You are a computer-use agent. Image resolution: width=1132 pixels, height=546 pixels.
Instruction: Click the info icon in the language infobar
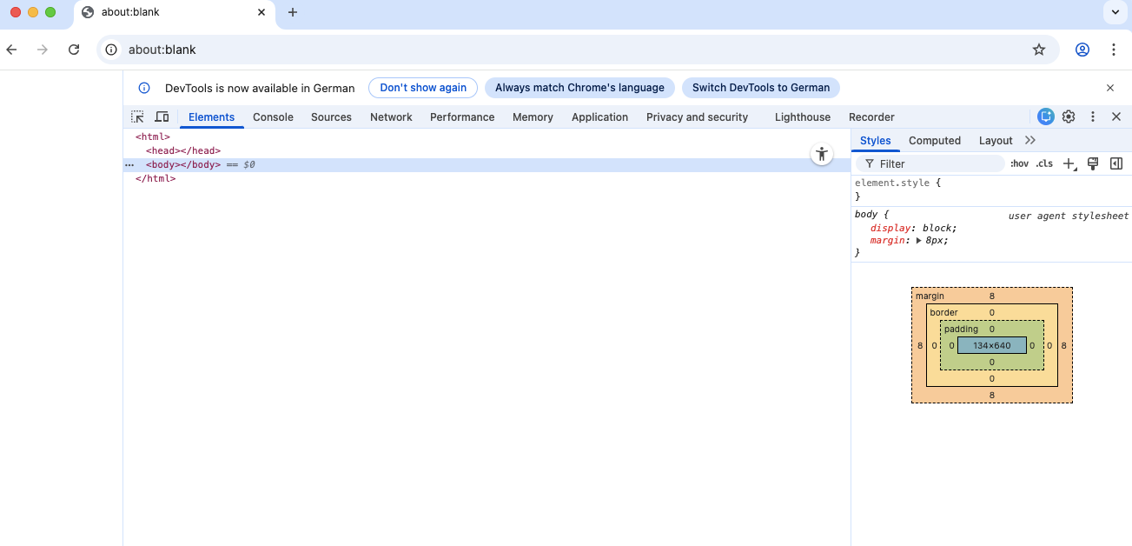click(x=145, y=88)
